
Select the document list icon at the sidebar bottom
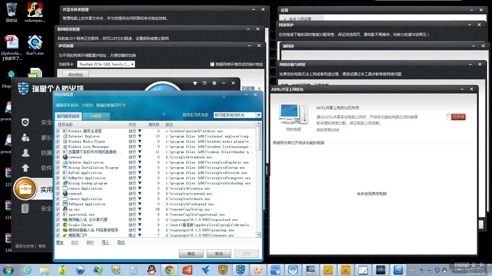click(25, 208)
